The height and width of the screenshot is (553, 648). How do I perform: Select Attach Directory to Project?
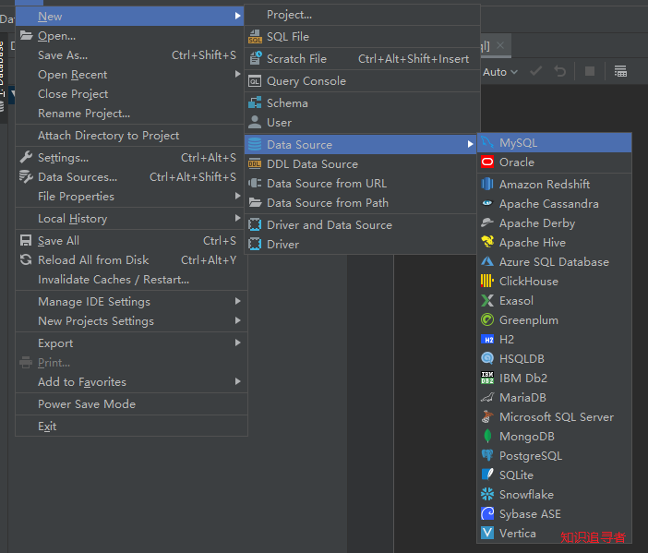click(x=129, y=136)
